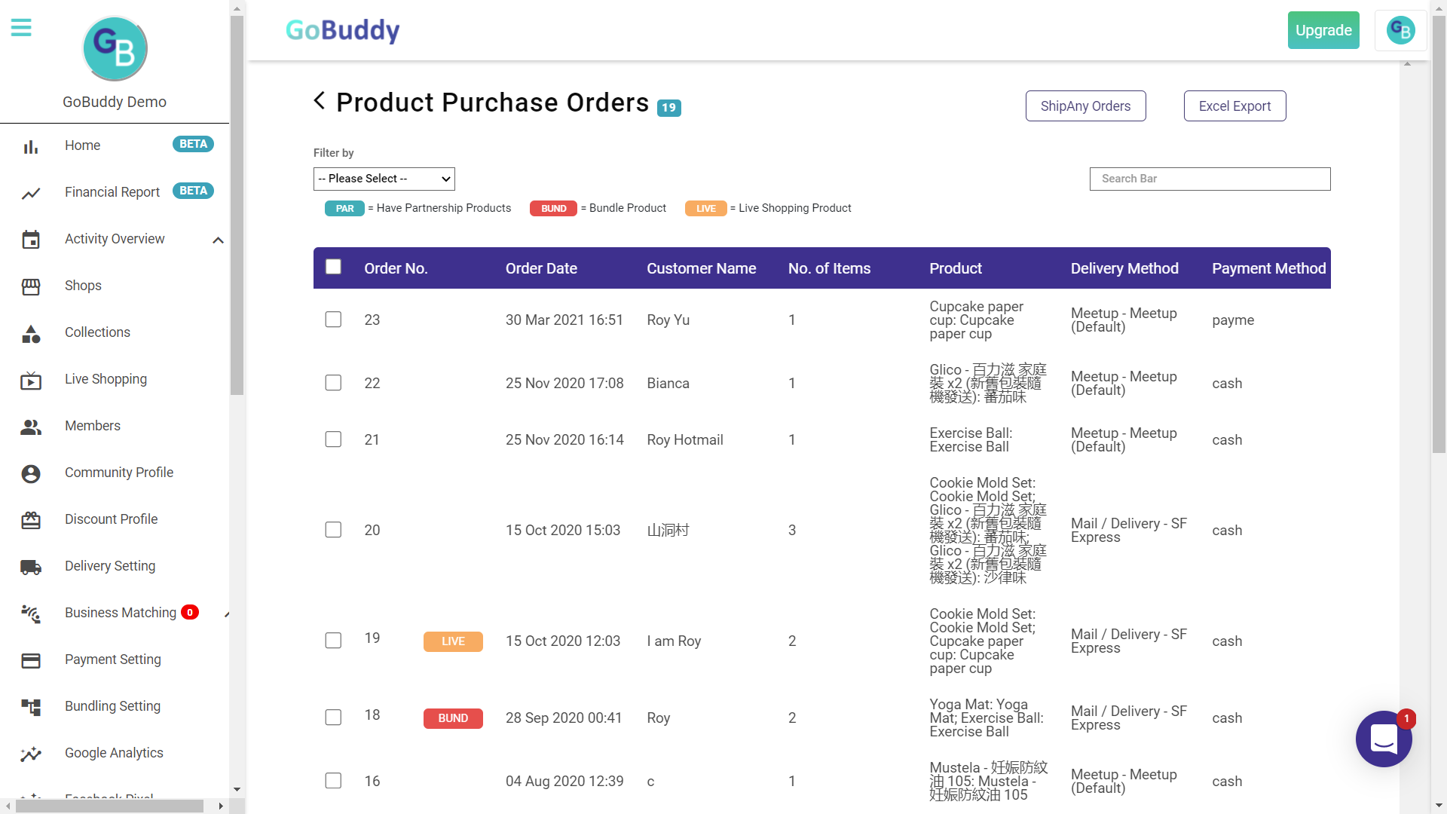This screenshot has width=1447, height=814.
Task: Tick the checkbox for order 20
Action: tap(333, 530)
